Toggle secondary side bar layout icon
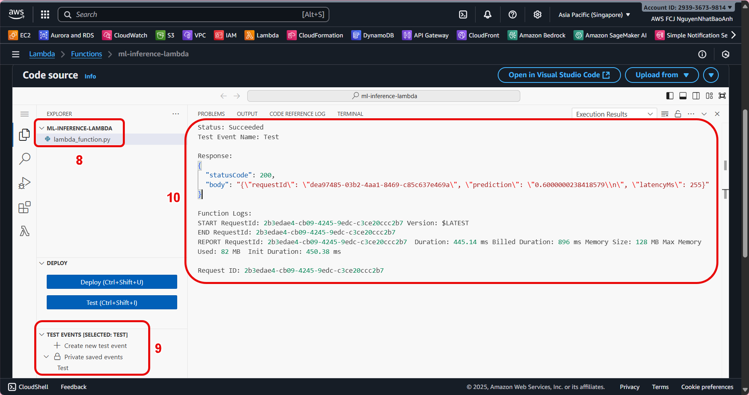 click(x=696, y=96)
